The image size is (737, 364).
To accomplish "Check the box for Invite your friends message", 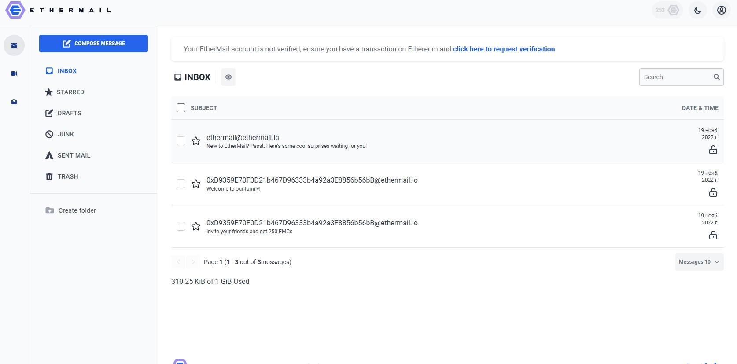I will click(181, 226).
